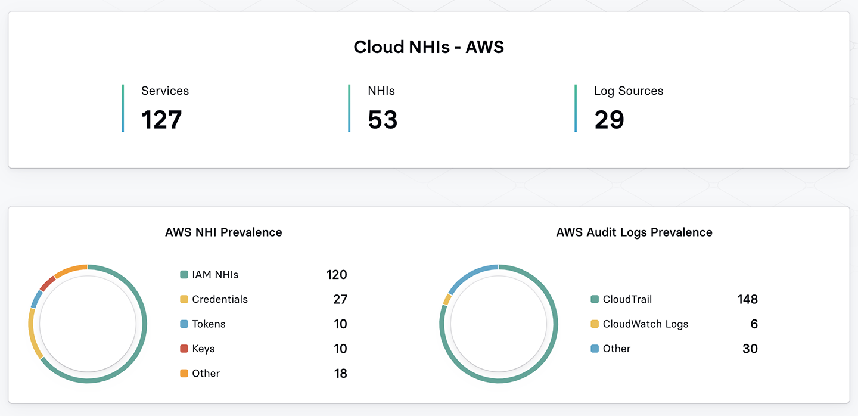
Task: Select the Log Sources value "29"
Action: pyautogui.click(x=609, y=120)
